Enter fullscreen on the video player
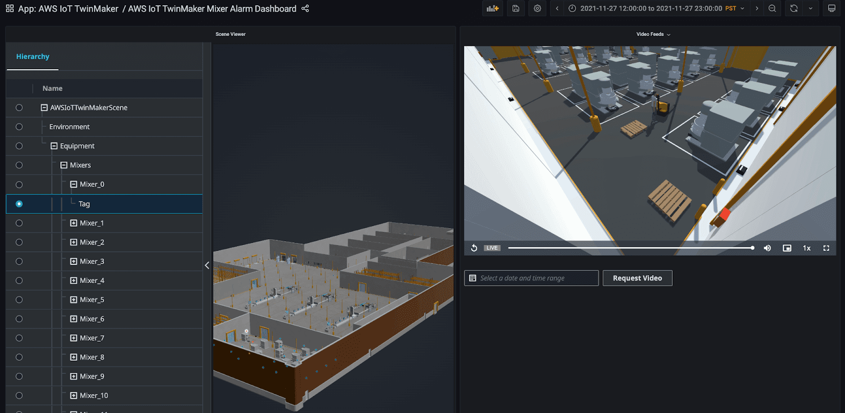This screenshot has width=845, height=413. (826, 248)
